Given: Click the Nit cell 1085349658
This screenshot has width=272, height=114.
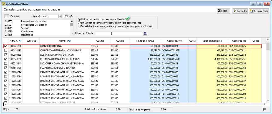Looking at the screenshot, I should click(x=15, y=59).
